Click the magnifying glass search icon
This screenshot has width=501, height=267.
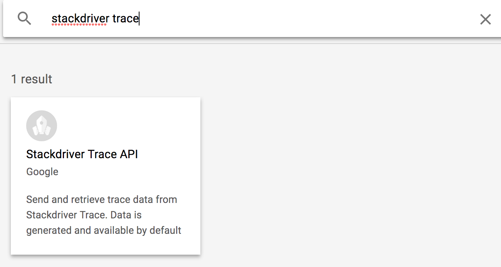[x=24, y=19]
